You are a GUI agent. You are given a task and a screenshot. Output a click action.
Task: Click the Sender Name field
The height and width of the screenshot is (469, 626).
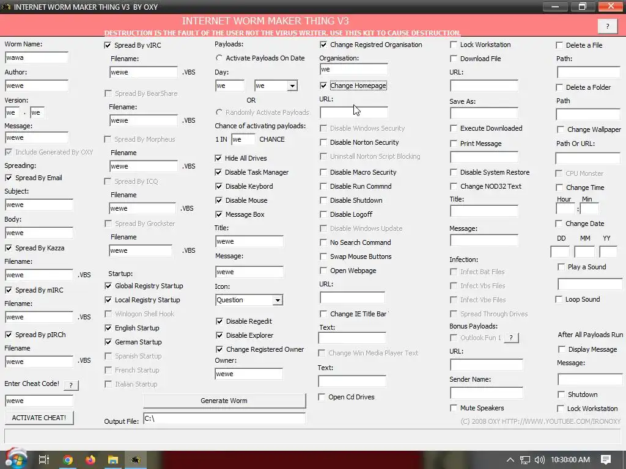tap(487, 393)
